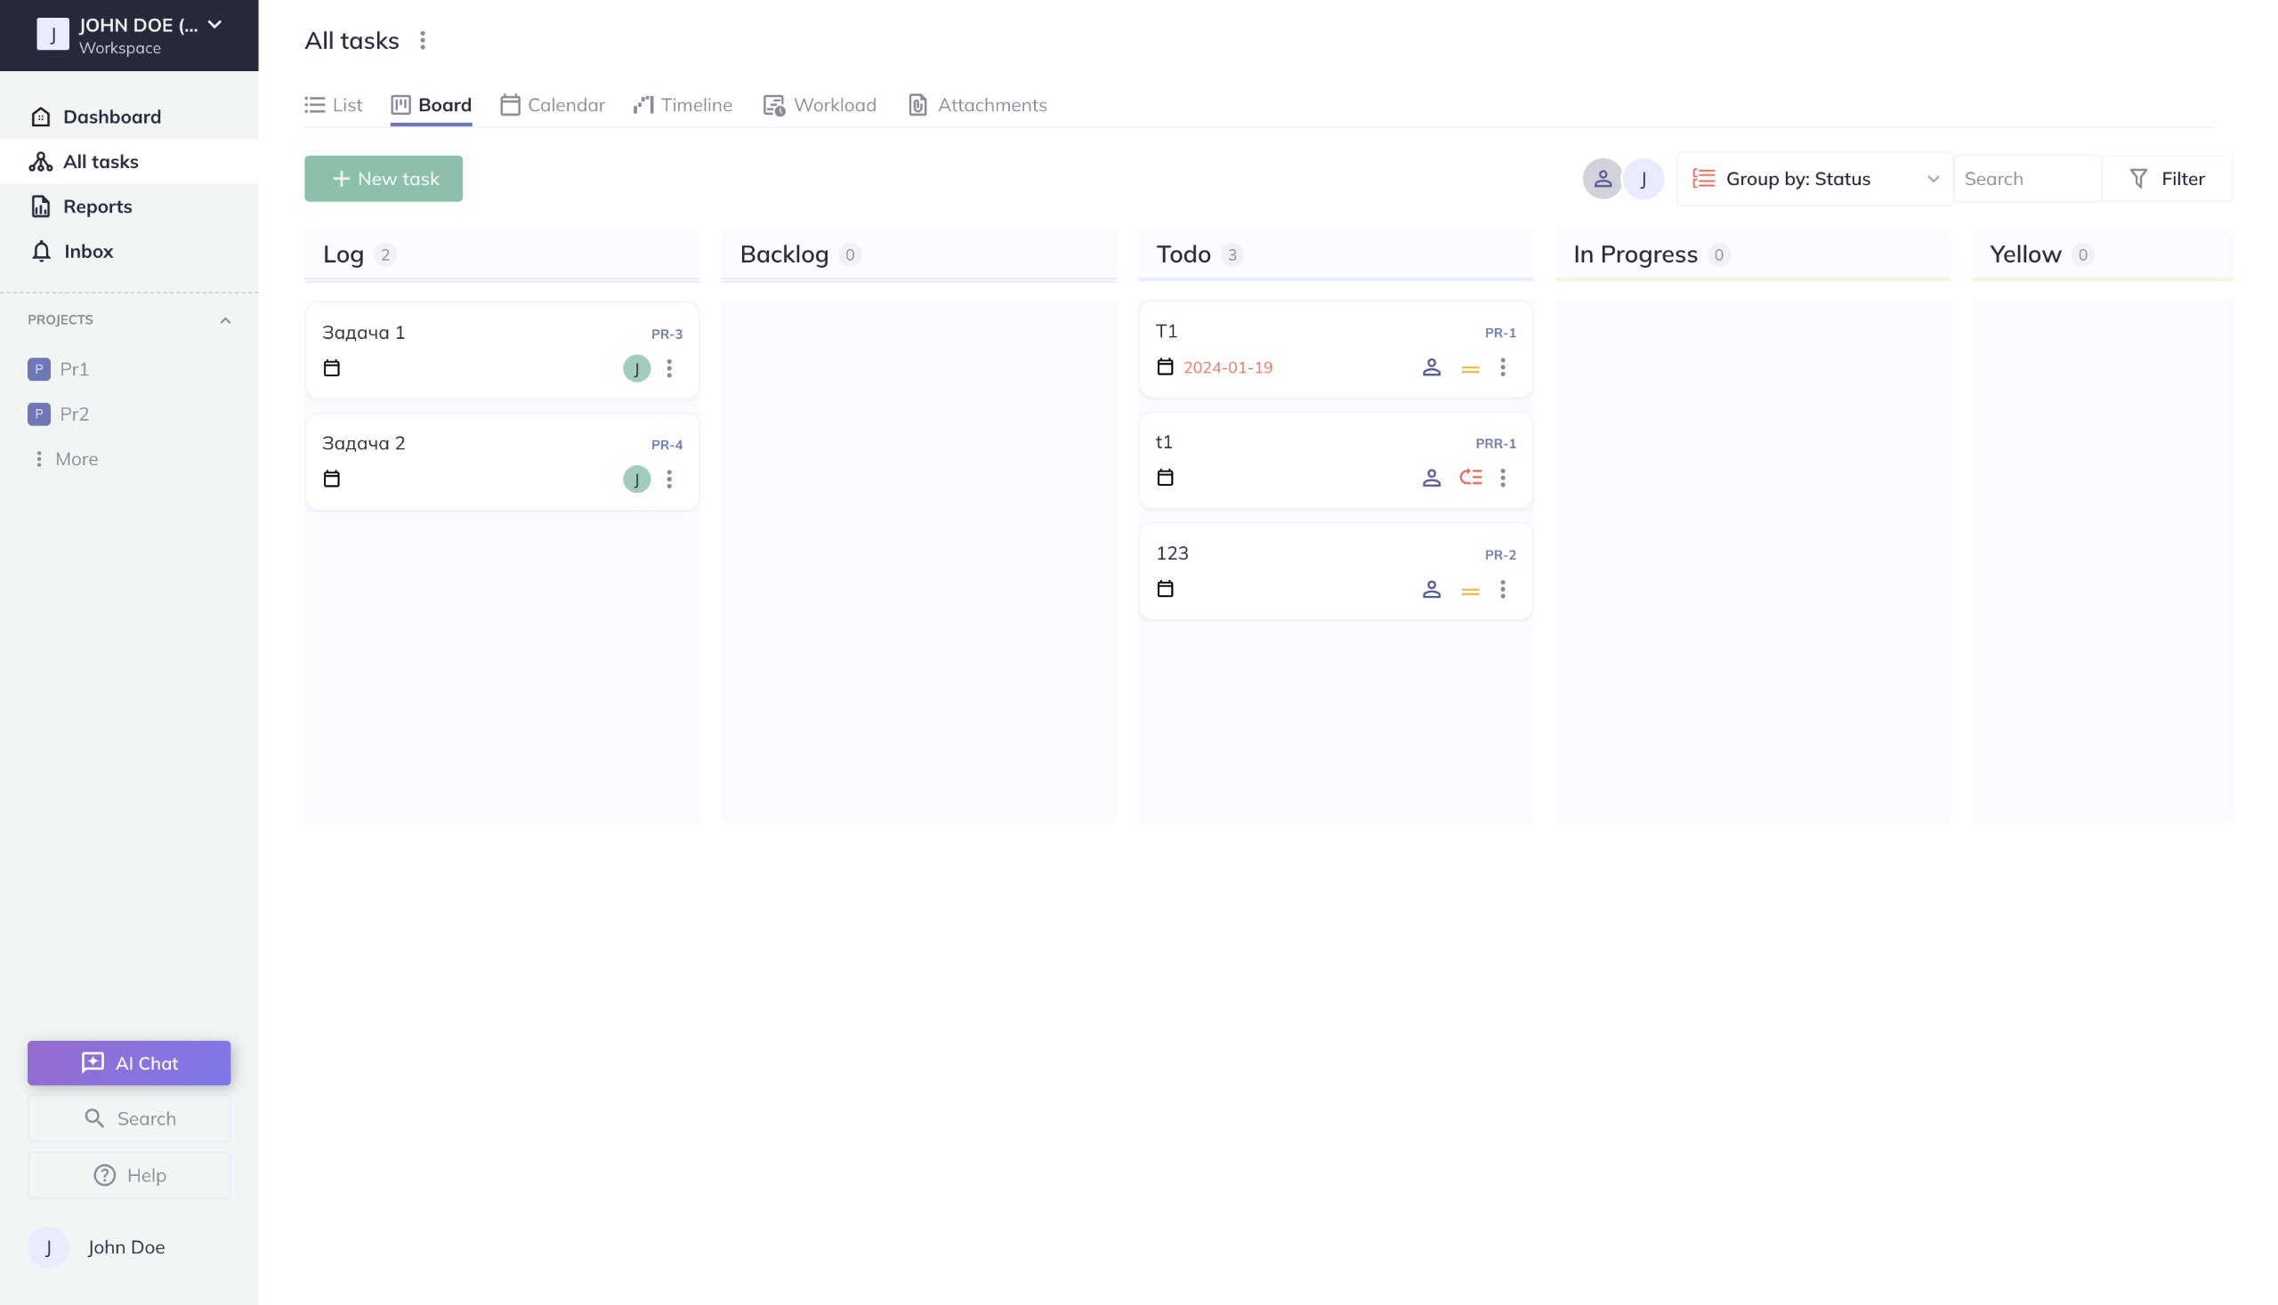Collapse the Projects section
The height and width of the screenshot is (1305, 2278).
[x=225, y=321]
